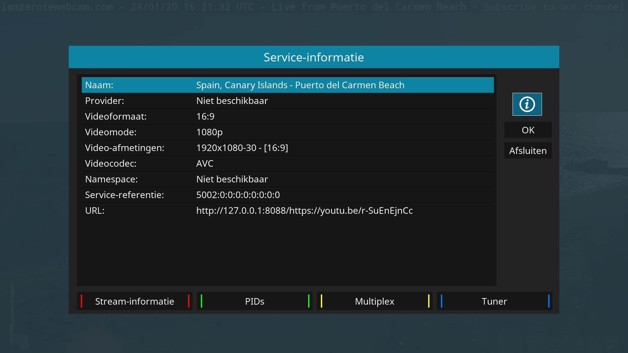Select the Naam row
The image size is (628, 353).
pos(287,85)
